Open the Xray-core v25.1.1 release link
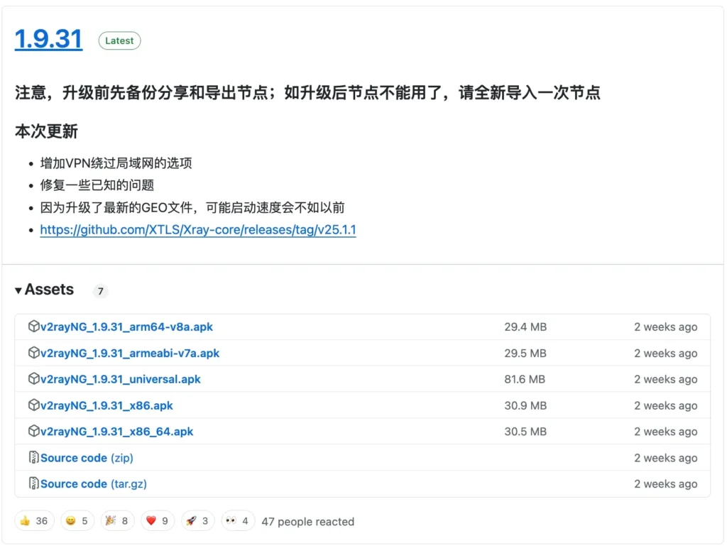Viewport: 727px width, 548px height. click(x=198, y=230)
